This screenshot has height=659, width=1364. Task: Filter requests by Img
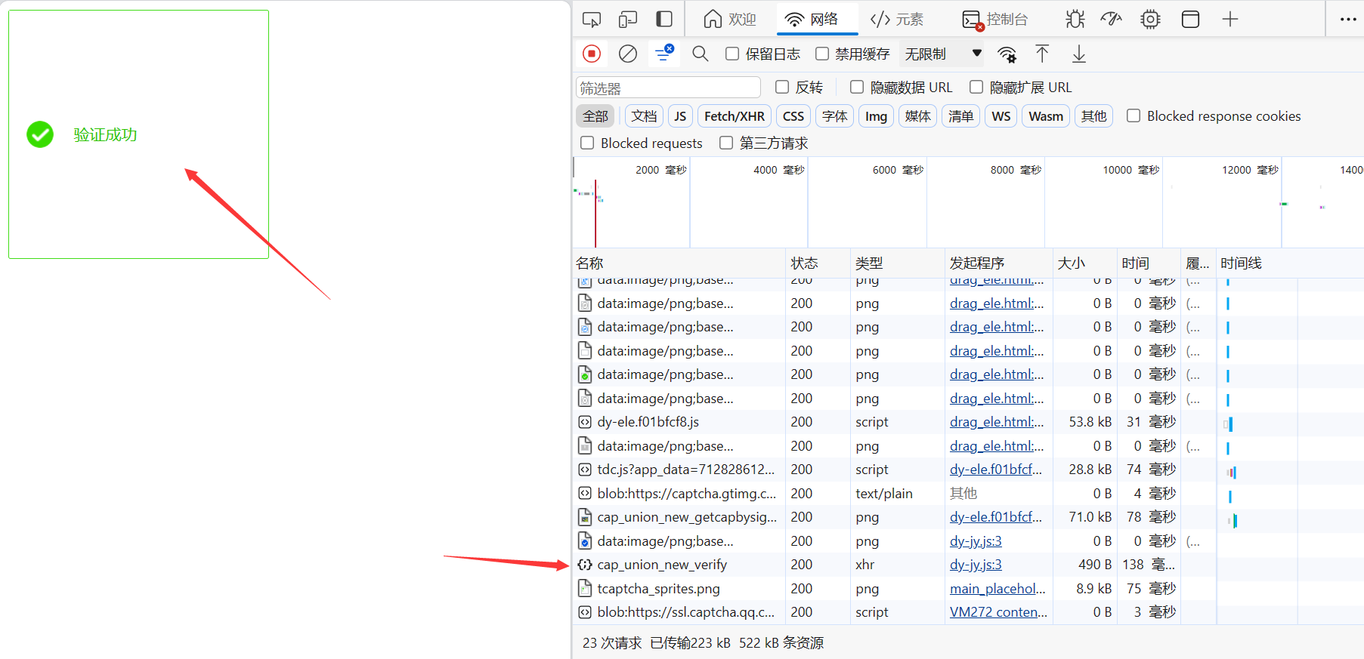pos(876,116)
